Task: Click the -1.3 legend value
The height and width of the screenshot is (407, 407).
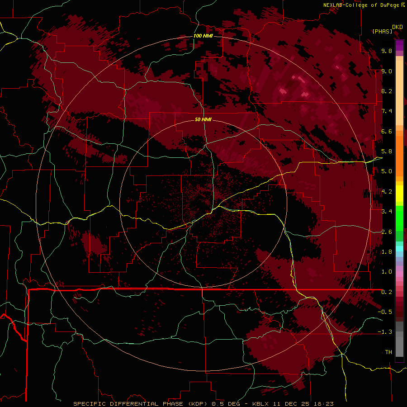Action: (385, 332)
